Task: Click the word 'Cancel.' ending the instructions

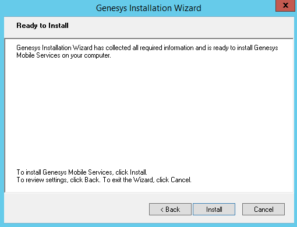Action: [x=181, y=180]
